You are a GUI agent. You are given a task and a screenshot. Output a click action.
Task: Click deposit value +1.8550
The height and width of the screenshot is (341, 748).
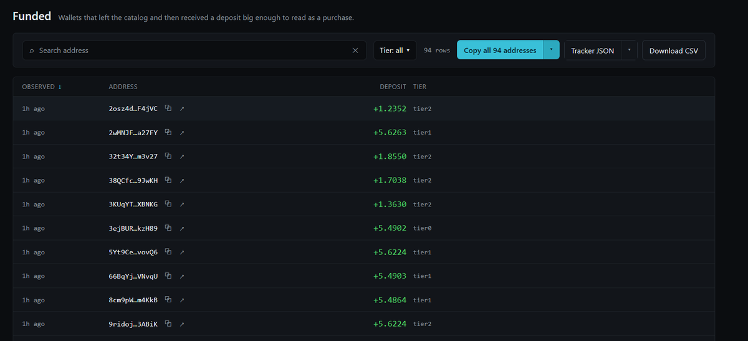point(390,156)
